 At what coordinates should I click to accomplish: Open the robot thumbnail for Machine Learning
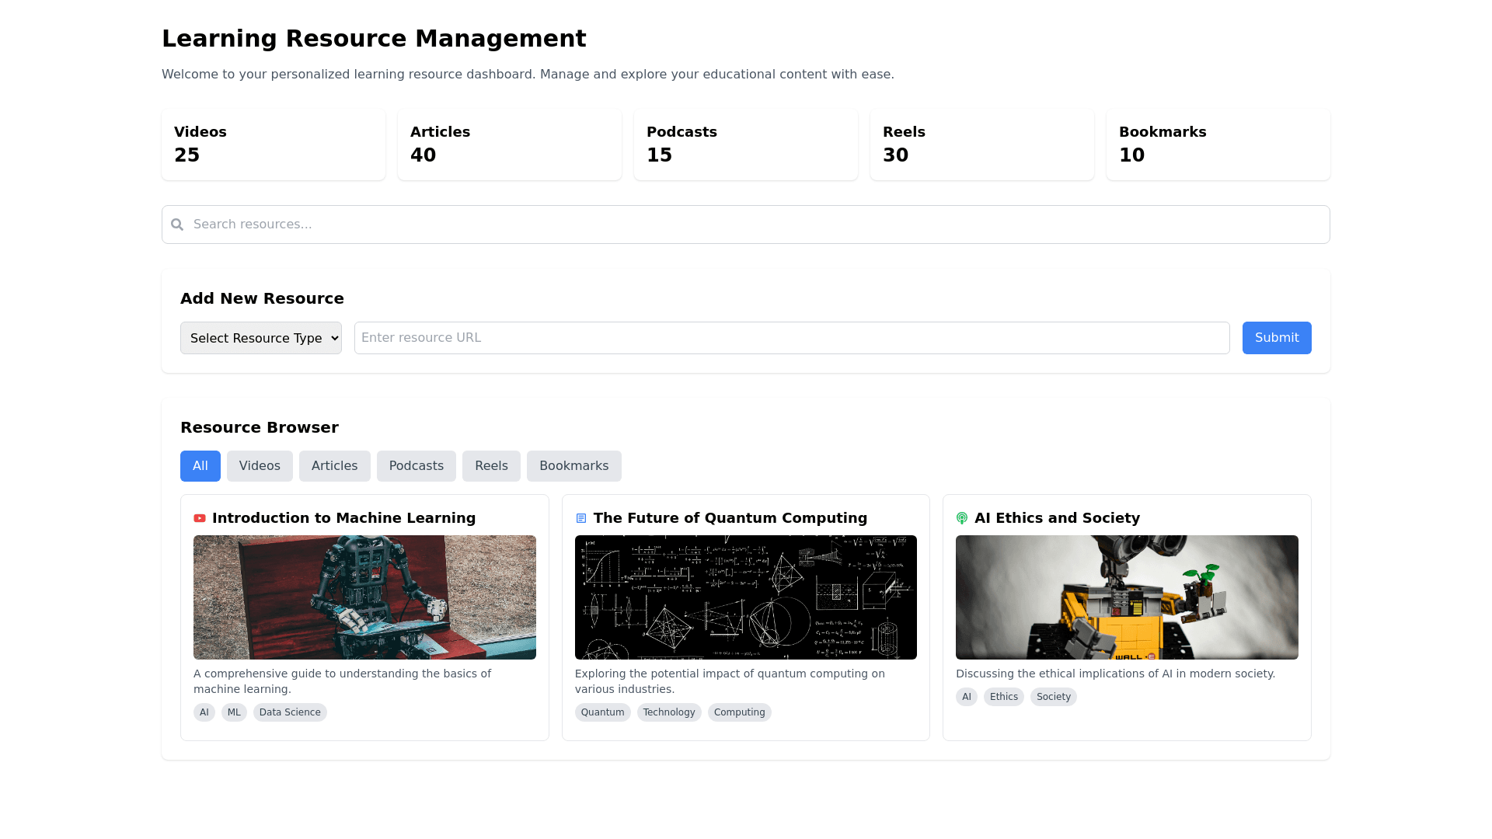coord(364,597)
